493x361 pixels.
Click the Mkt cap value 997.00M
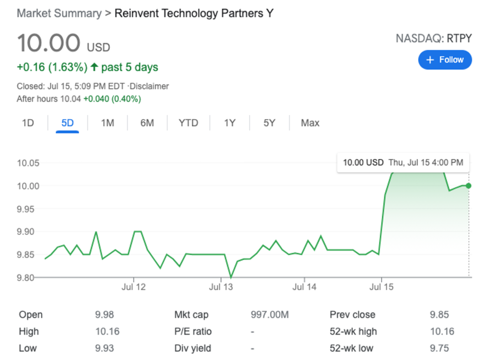click(x=270, y=315)
